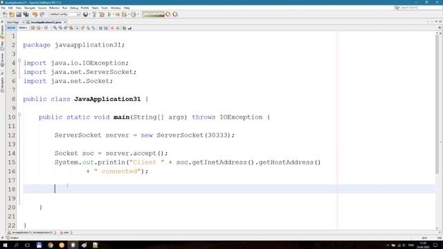
Task: Click the Comment icon in editor toolbar
Action: 125,28
